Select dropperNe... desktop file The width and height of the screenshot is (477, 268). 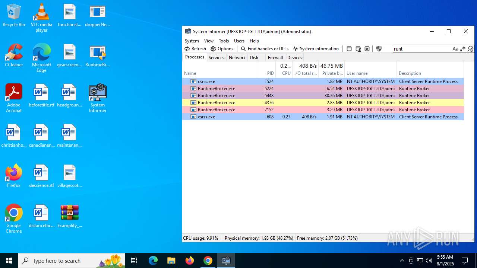(98, 16)
